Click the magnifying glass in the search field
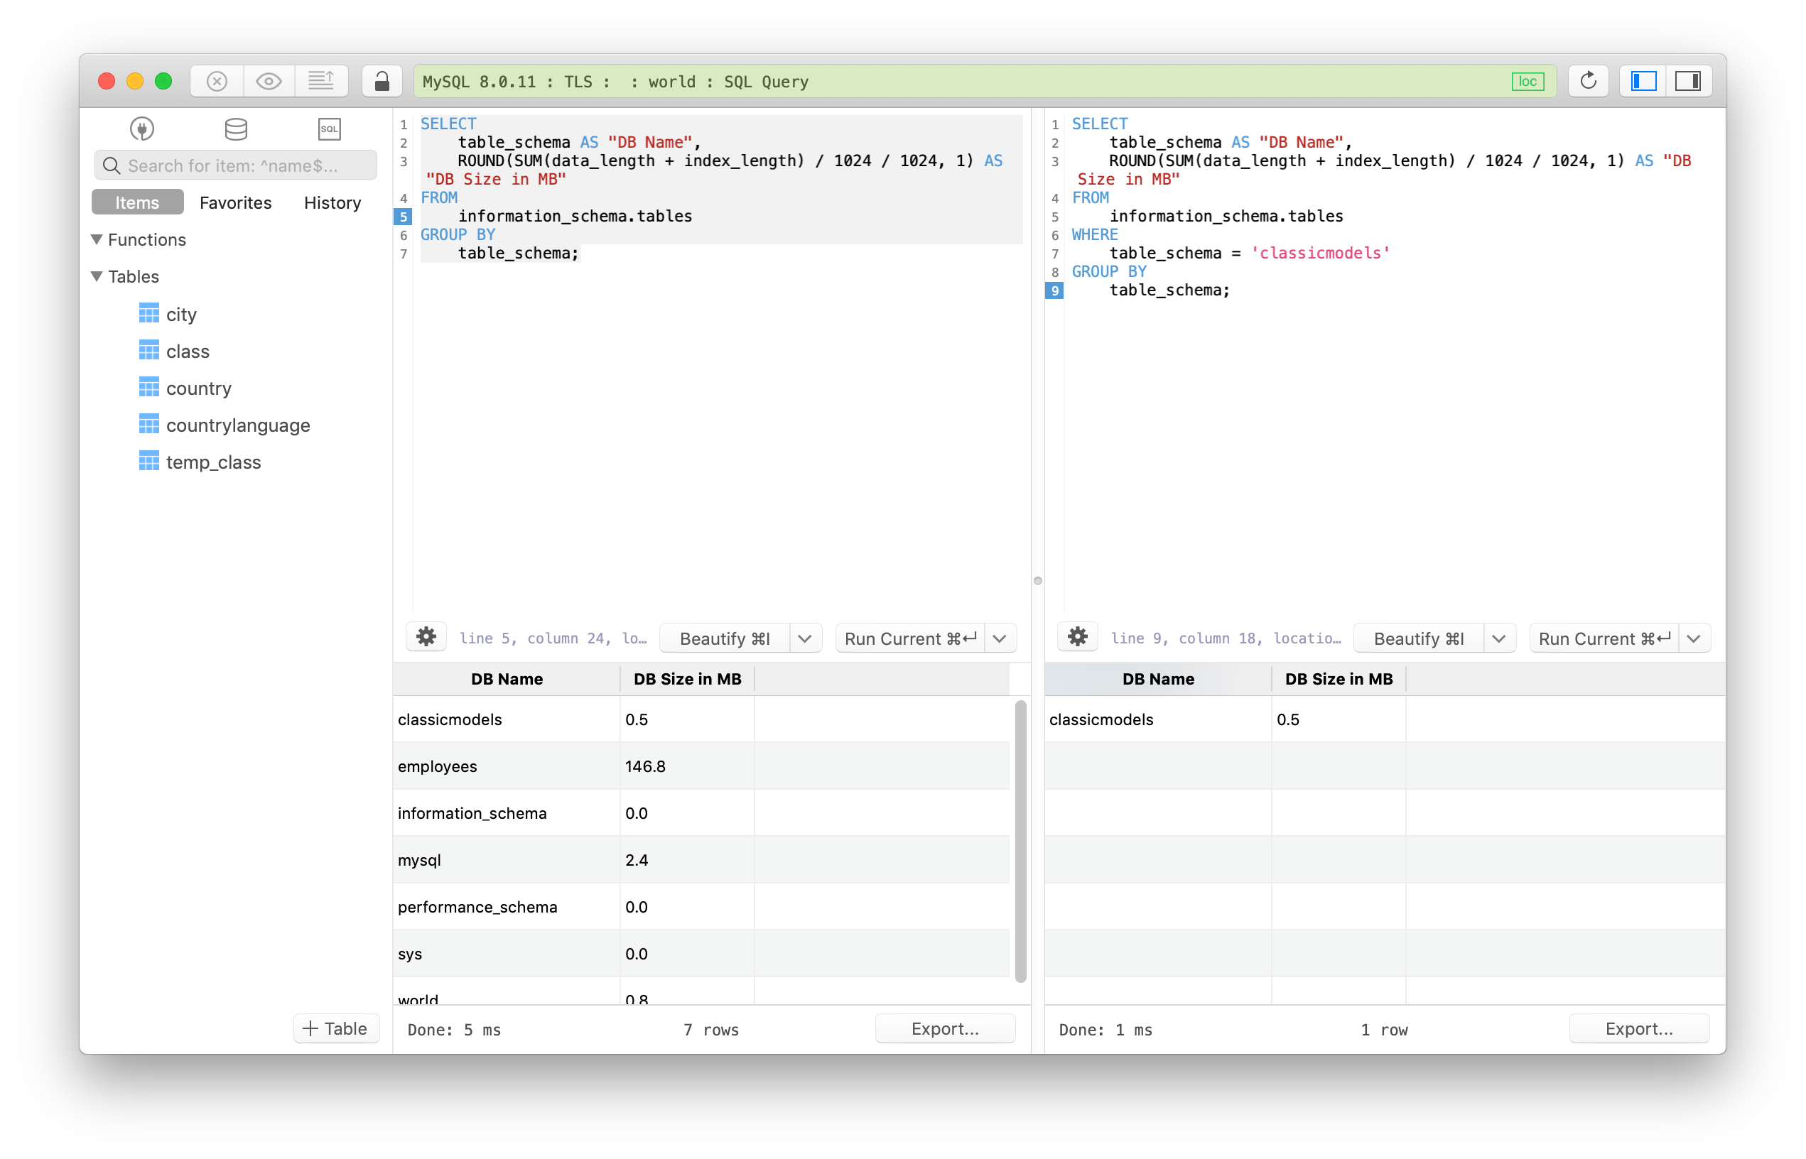Screen dimensions: 1806x1159 pos(112,165)
